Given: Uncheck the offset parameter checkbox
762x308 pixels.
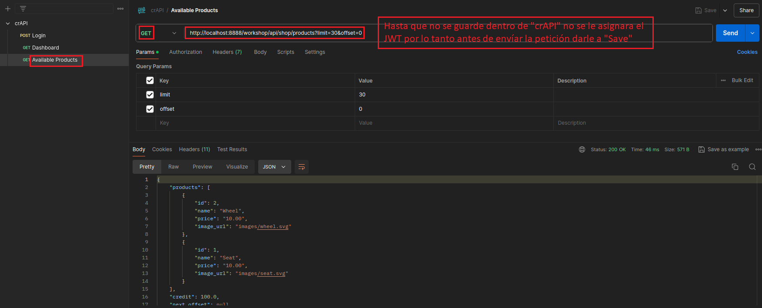Looking at the screenshot, I should (x=150, y=109).
